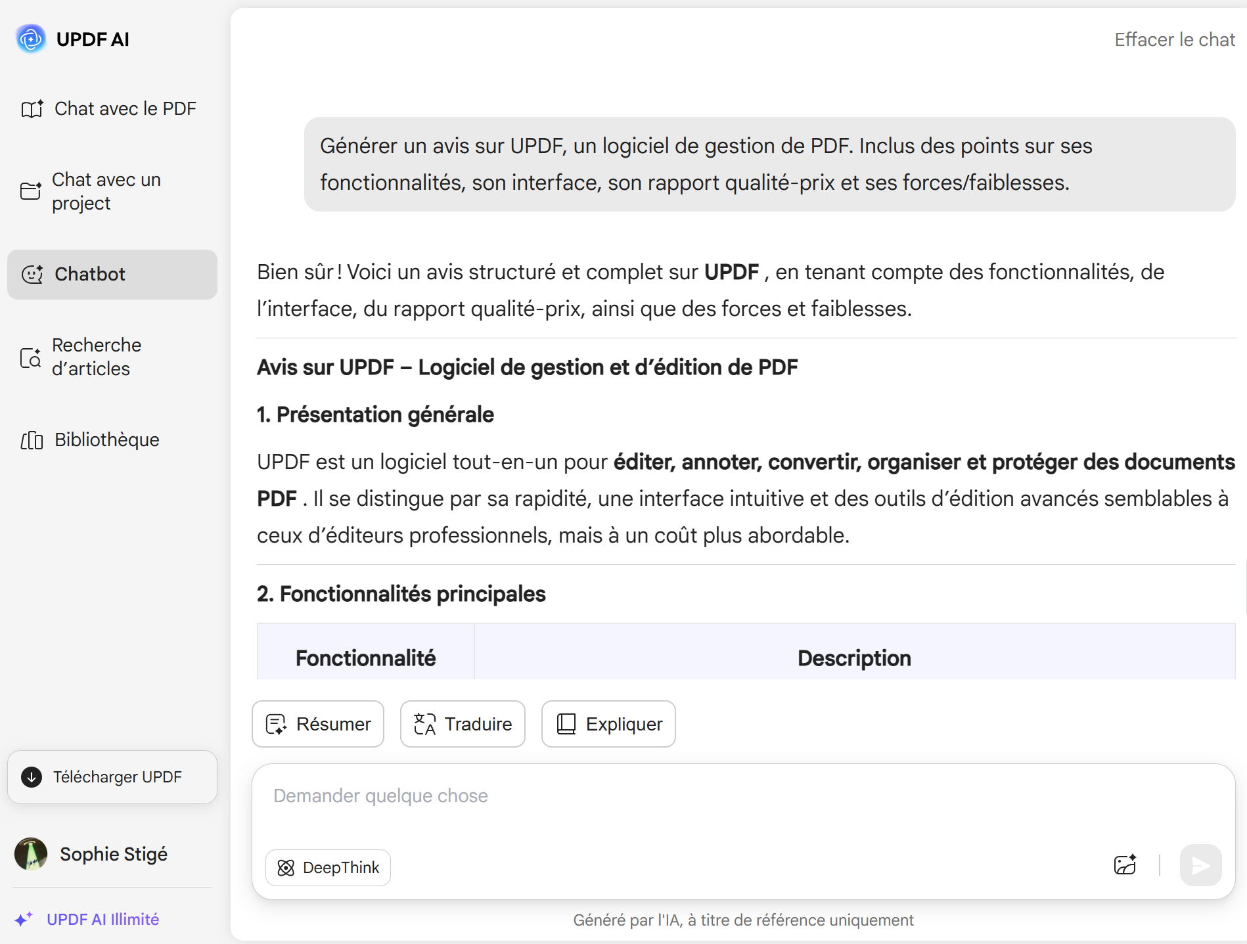This screenshot has width=1247, height=944.
Task: Click the Recherche d'articles search icon
Action: pos(30,357)
